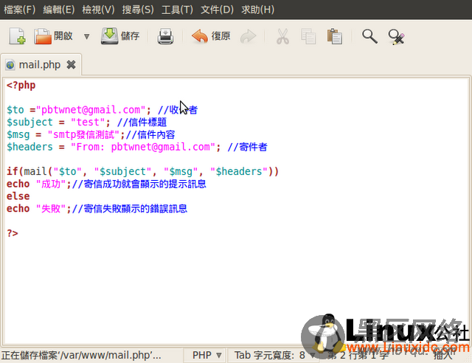Open the 求助(H) menu
The width and height of the screenshot is (472, 363).
[x=257, y=10]
